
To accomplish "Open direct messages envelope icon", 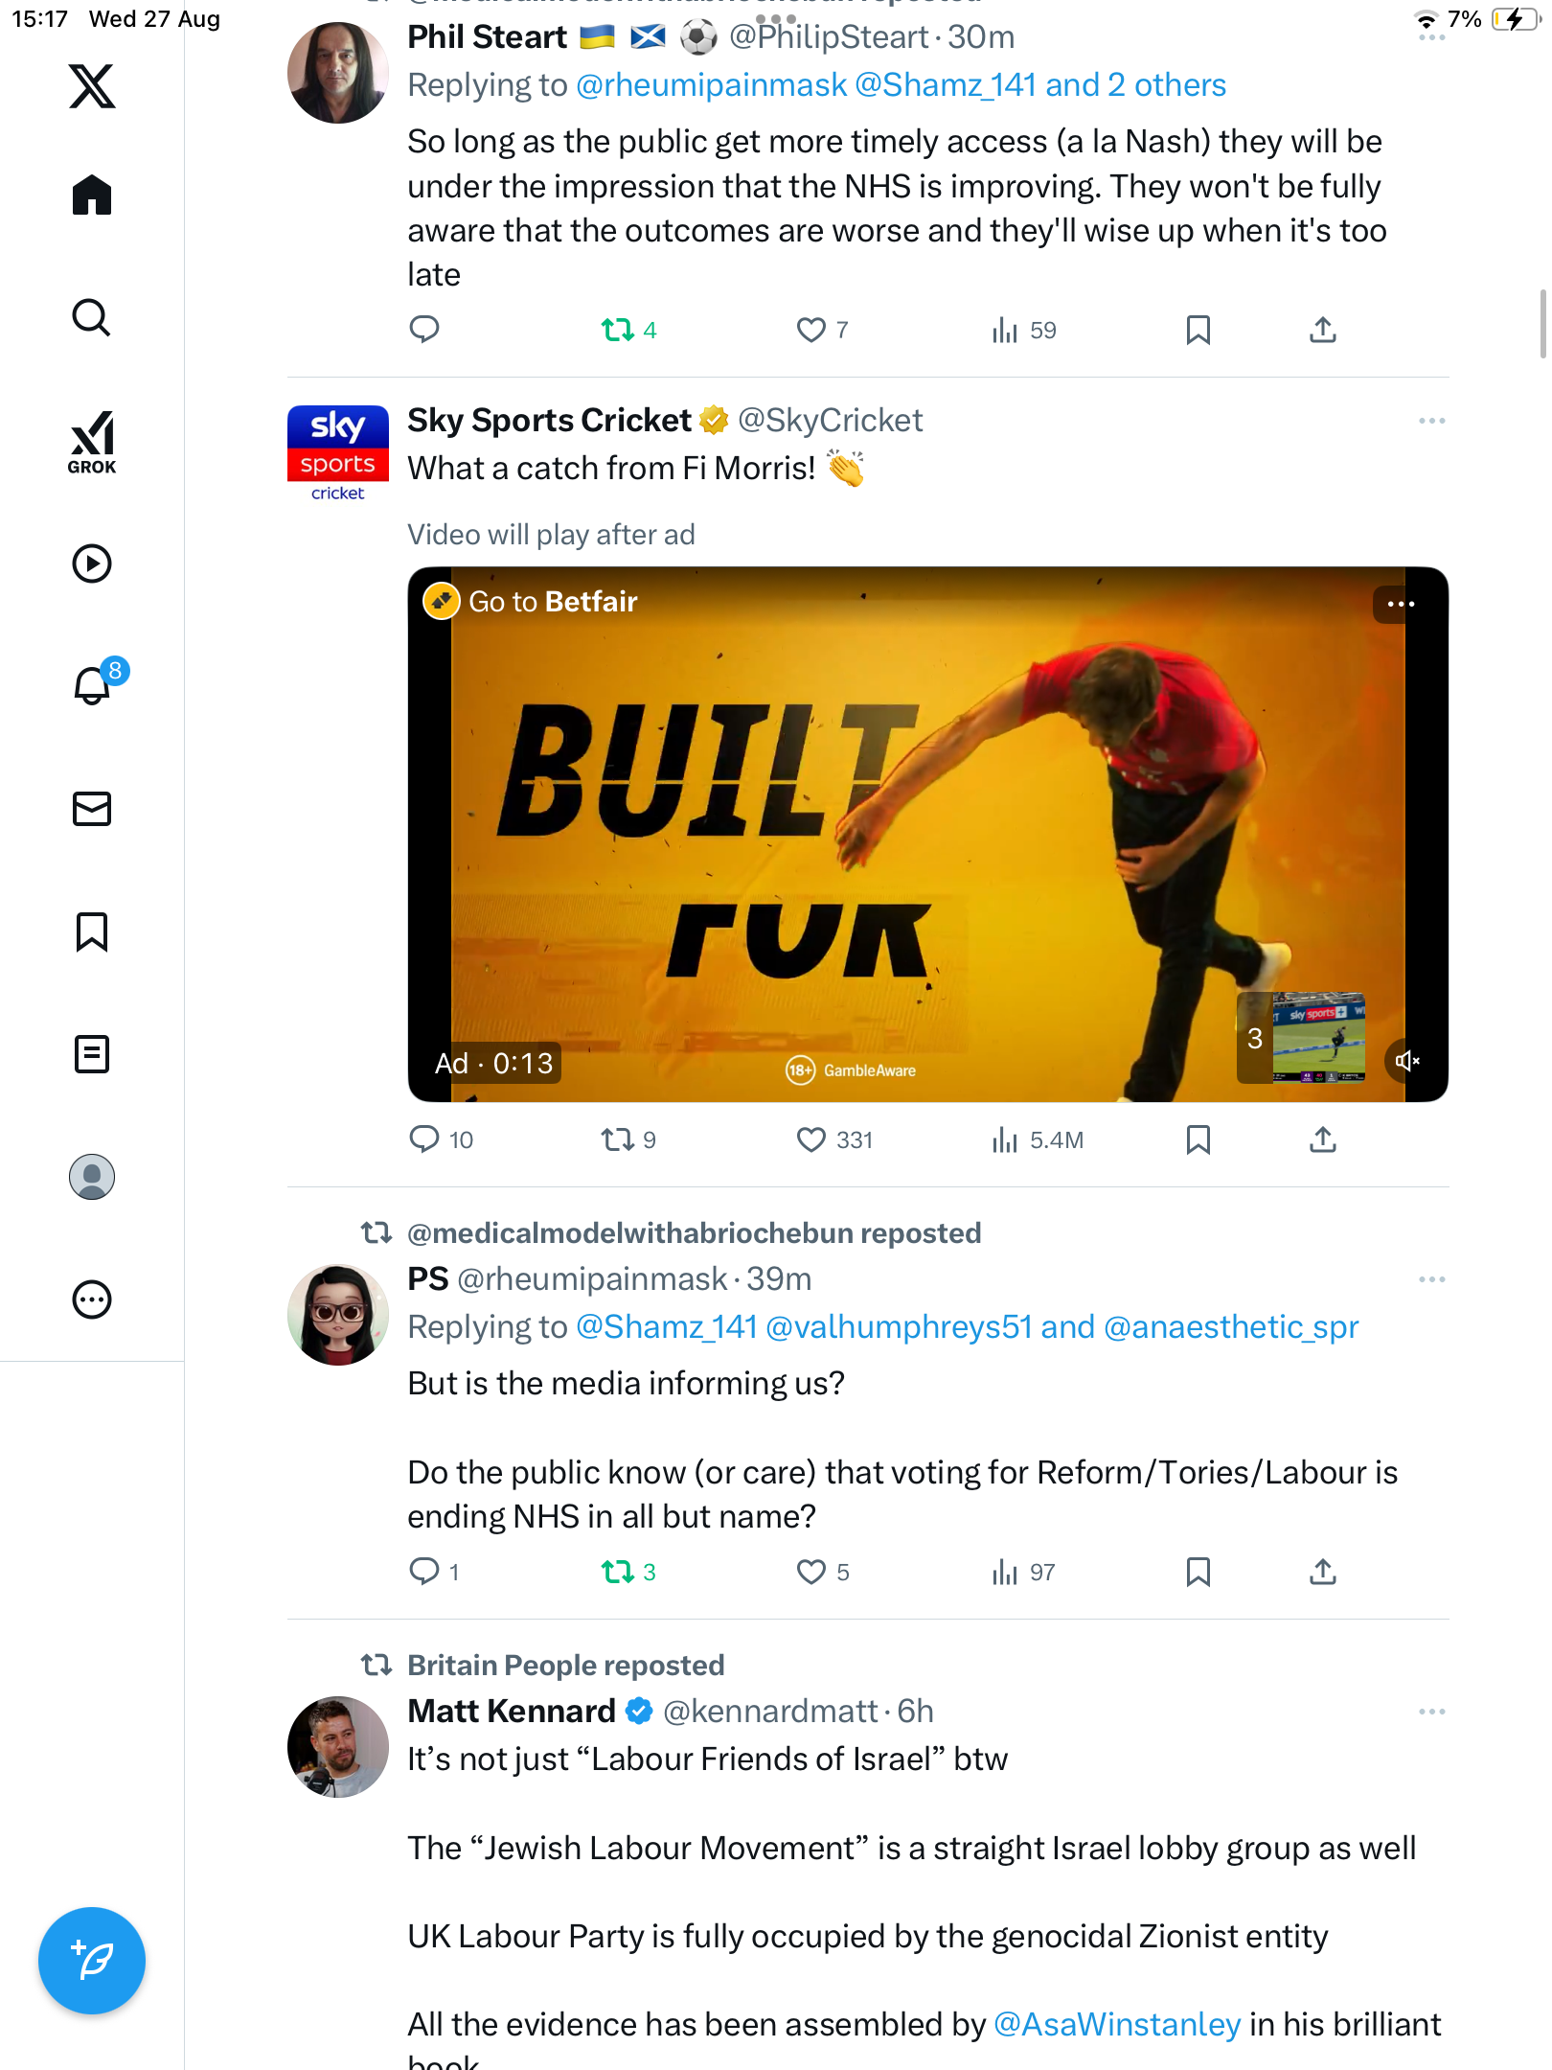I will point(92,809).
